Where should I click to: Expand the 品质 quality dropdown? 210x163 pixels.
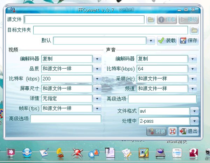pos(97,69)
